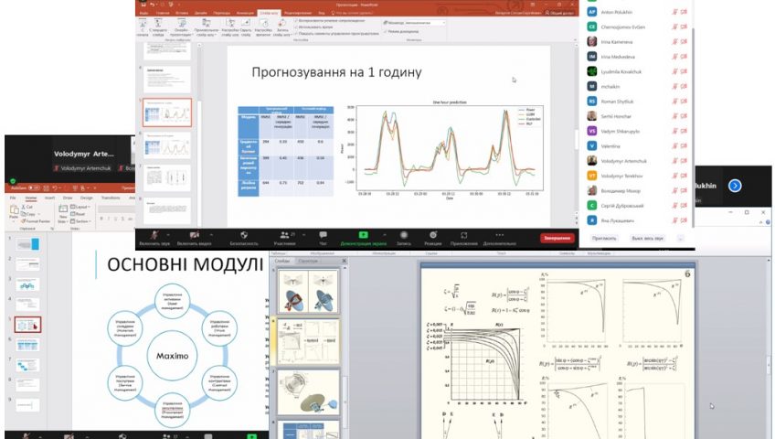Open Slide Show ribbon tab
775x439 pixels.
(x=269, y=13)
